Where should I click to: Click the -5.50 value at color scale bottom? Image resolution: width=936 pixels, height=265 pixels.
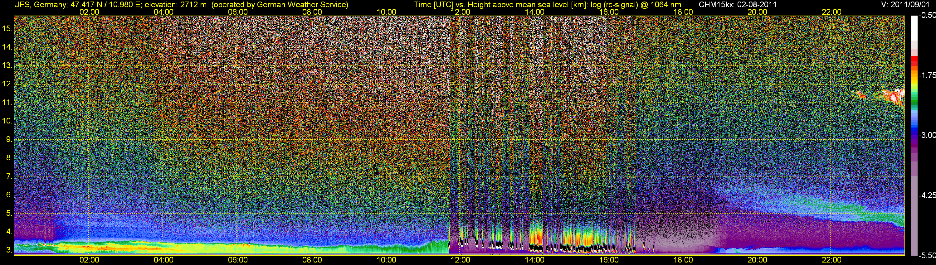927,256
